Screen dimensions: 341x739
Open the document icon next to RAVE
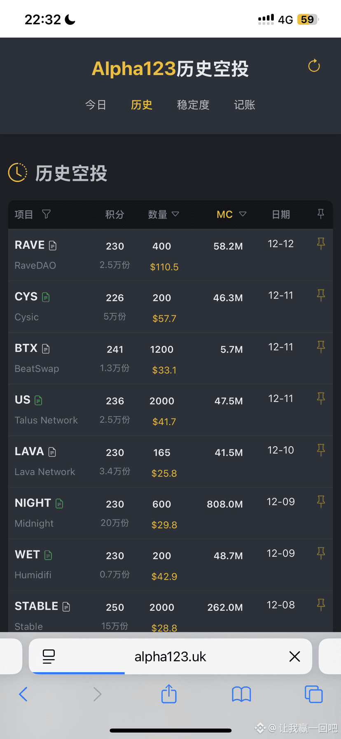(53, 245)
